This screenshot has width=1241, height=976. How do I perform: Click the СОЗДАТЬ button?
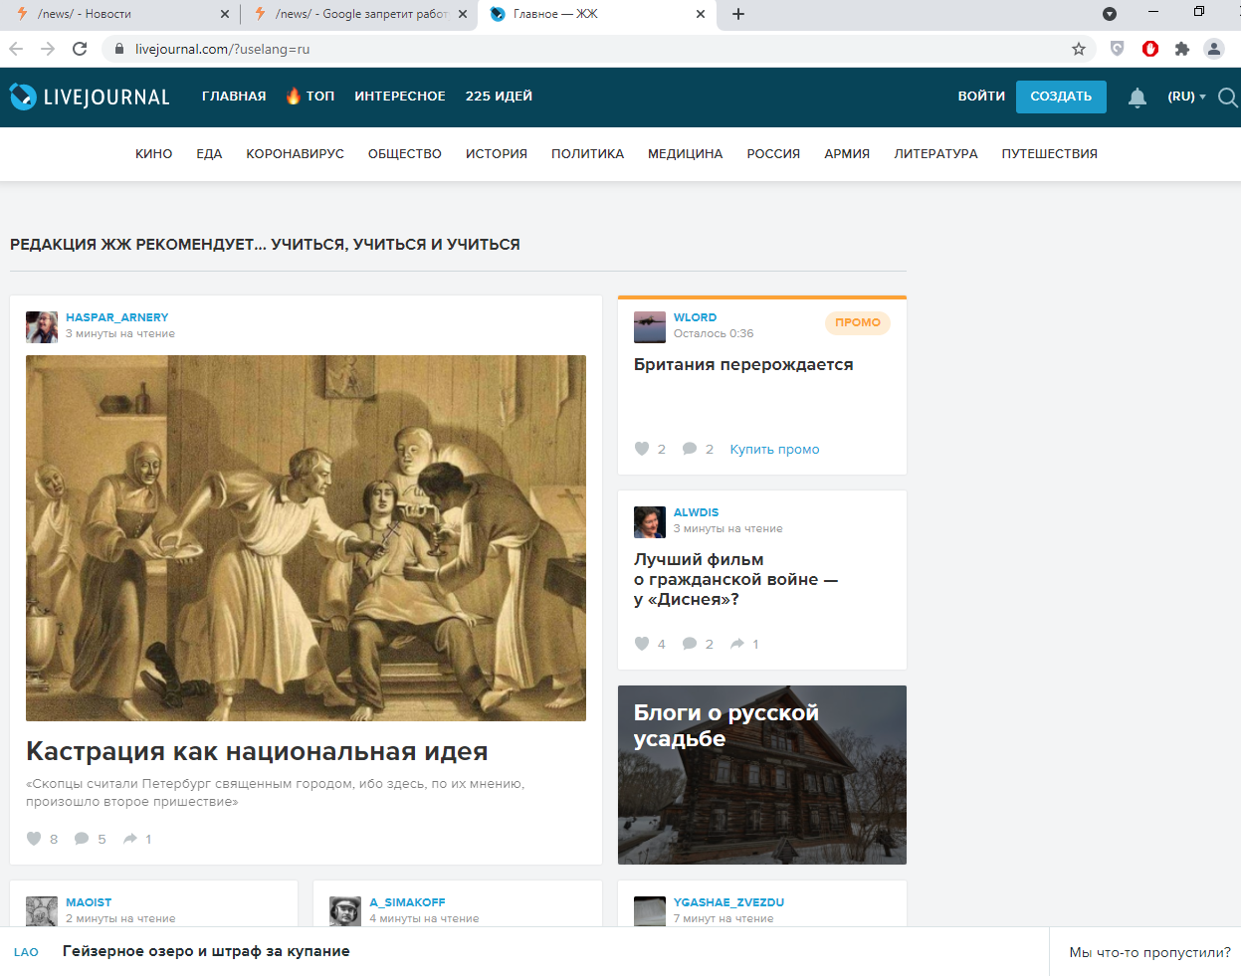tap(1061, 97)
